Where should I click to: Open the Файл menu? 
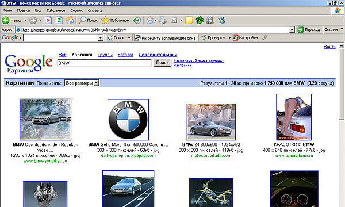click(7, 10)
